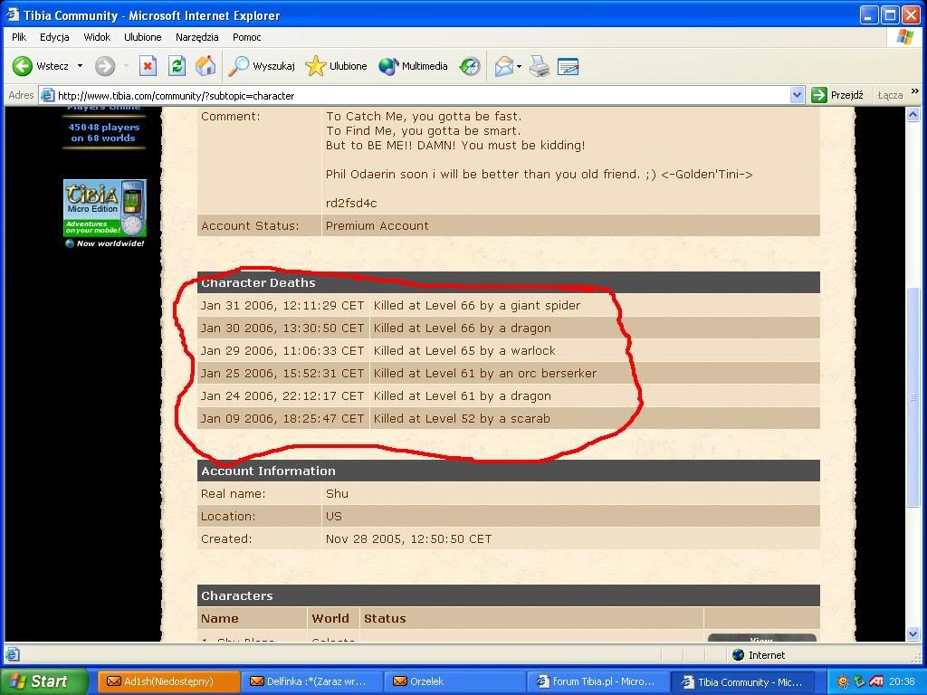Click scrollbar up arrow
This screenshot has width=927, height=695.
click(913, 115)
